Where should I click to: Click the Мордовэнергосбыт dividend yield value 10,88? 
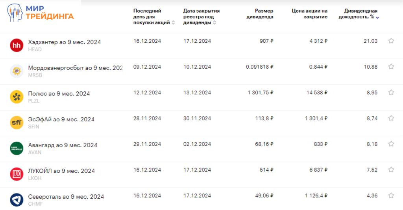(x=370, y=67)
